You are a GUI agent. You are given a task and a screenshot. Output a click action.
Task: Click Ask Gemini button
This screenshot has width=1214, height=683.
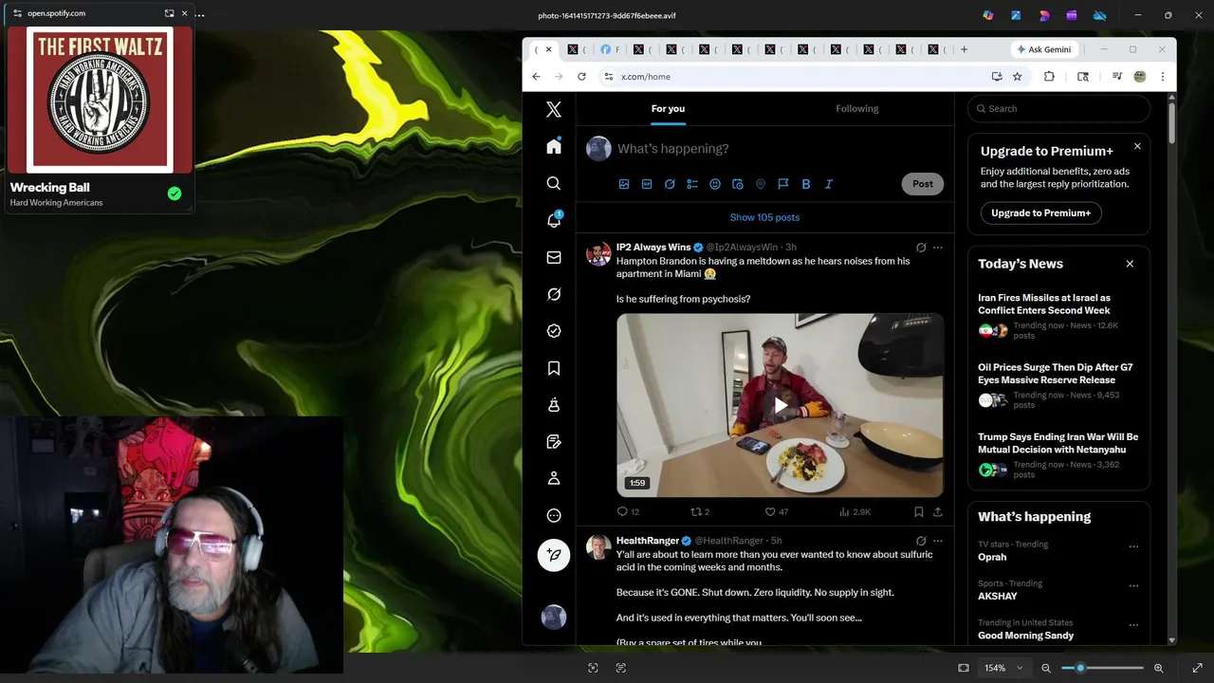tap(1044, 49)
